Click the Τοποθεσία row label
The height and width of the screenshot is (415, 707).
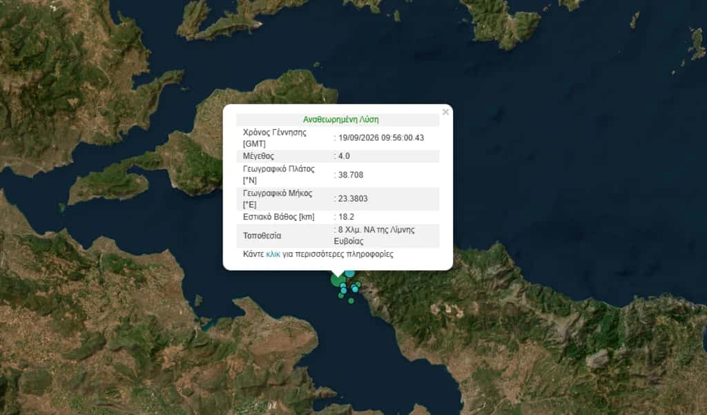262,235
